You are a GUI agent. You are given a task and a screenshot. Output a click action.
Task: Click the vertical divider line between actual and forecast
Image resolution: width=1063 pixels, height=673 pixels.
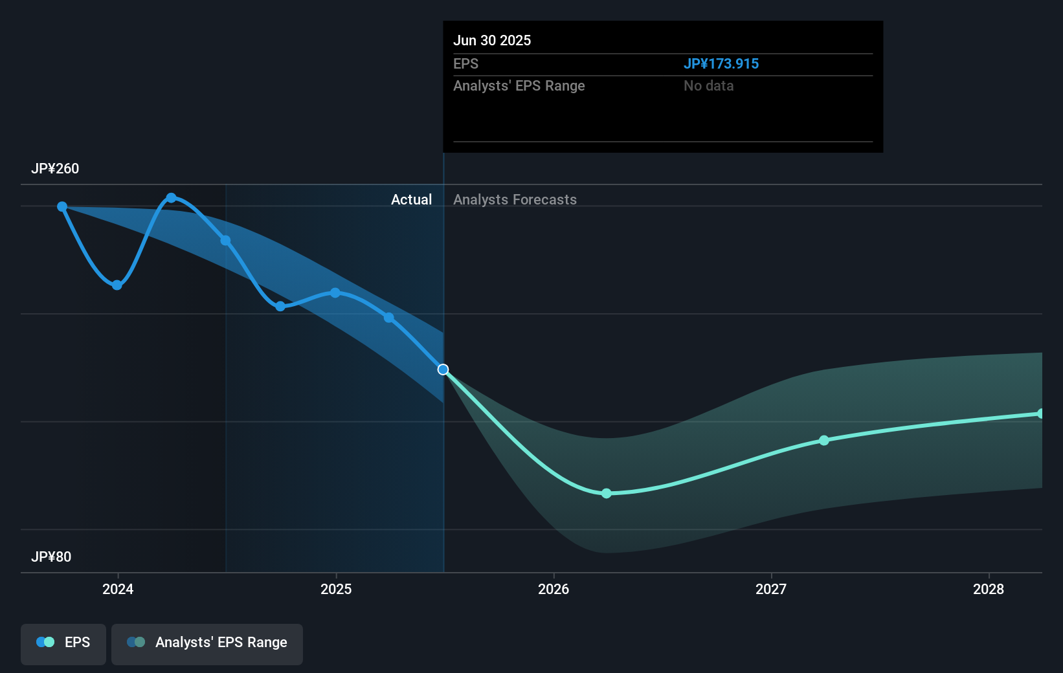tap(443, 453)
